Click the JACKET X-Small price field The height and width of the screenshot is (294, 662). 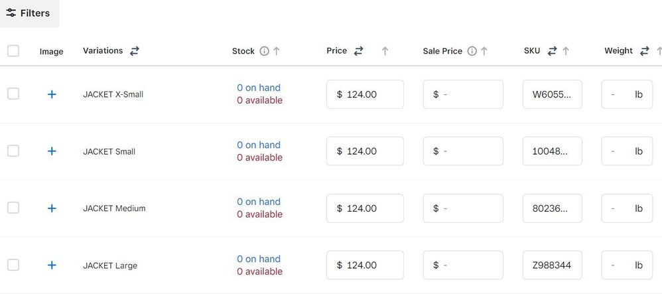coord(365,94)
